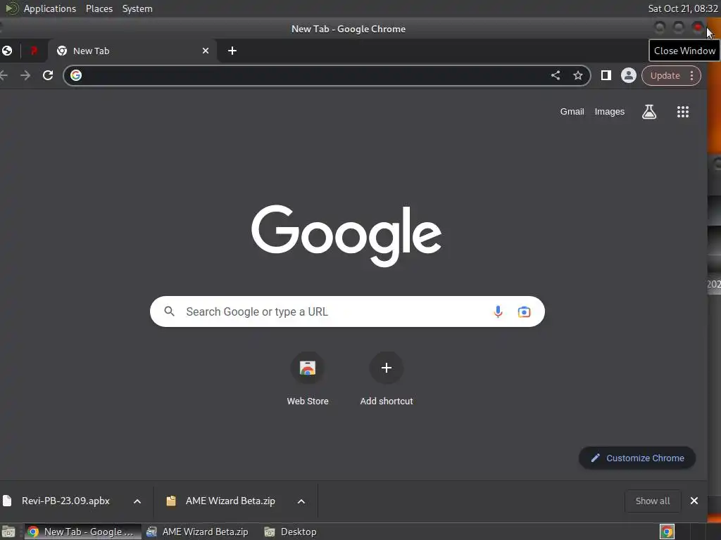Image resolution: width=721 pixels, height=540 pixels.
Task: Click Customize Chrome
Action: pos(637,458)
